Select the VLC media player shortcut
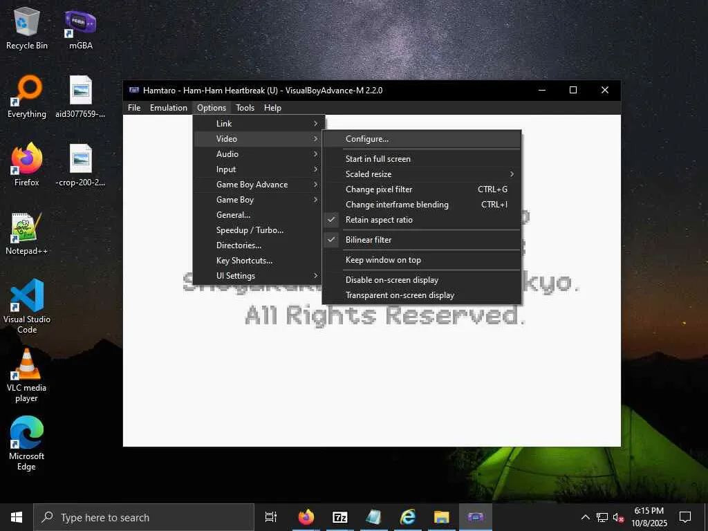Viewport: 708px width, 531px height. [x=27, y=375]
